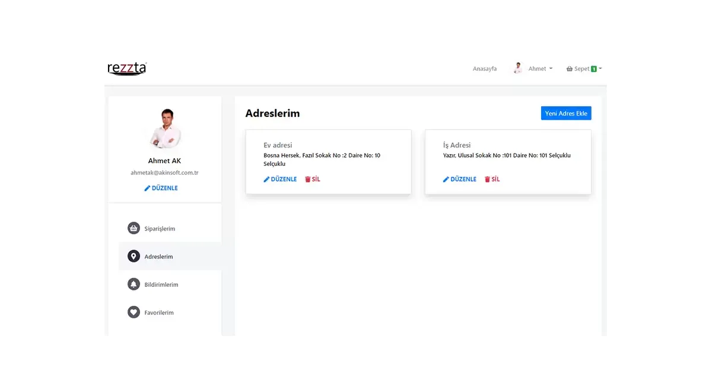Screen dimensions: 712x387
Task: Click the green cart count badge
Action: click(x=594, y=69)
